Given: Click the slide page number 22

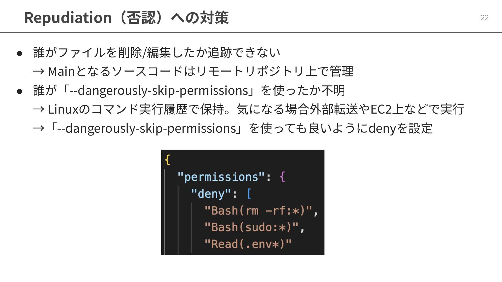Looking at the screenshot, I should (484, 17).
